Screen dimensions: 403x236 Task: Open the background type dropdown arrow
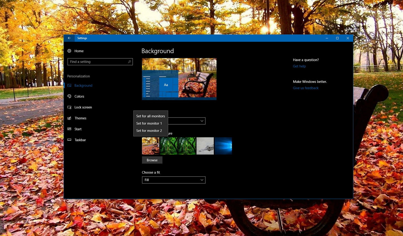click(x=202, y=121)
